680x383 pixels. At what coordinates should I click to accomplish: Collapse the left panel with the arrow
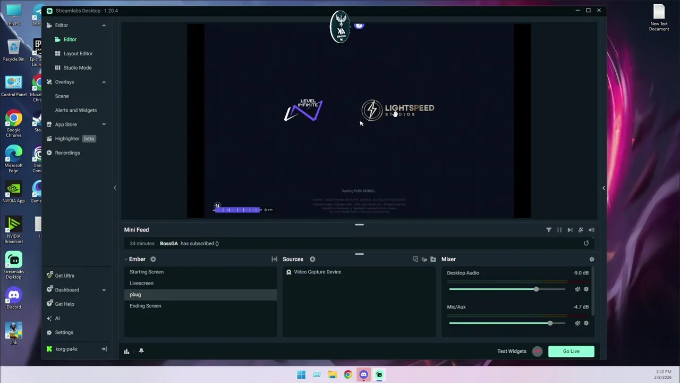point(115,188)
